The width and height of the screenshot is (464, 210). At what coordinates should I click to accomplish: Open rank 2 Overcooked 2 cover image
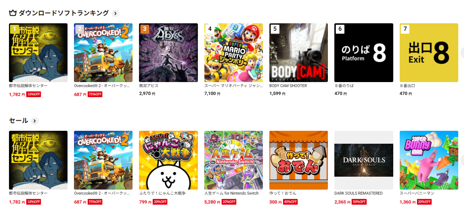(103, 53)
